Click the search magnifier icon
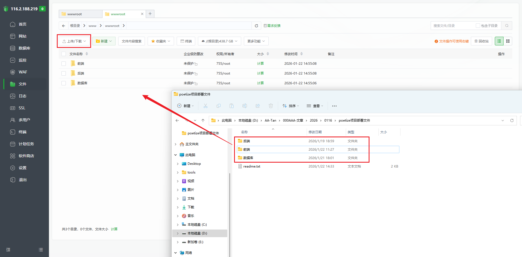This screenshot has width=522, height=257. pyautogui.click(x=507, y=26)
